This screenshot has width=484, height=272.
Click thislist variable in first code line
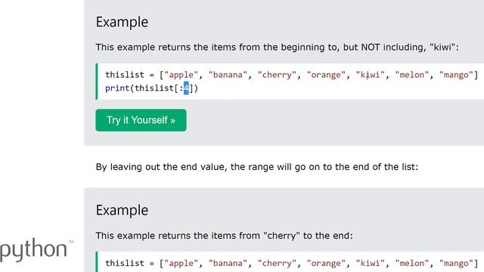pyautogui.click(x=125, y=75)
